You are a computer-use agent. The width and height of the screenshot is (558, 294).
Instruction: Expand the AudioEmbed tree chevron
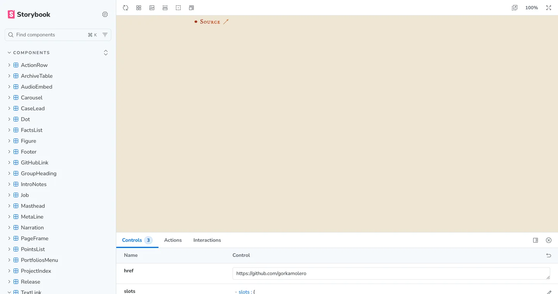click(9, 87)
